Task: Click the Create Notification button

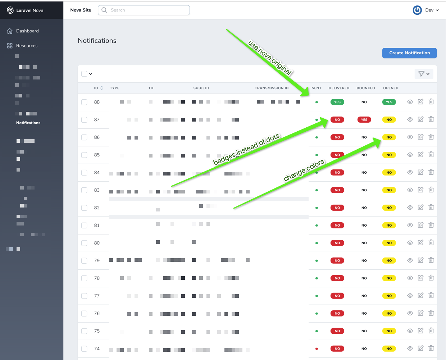Action: point(409,53)
